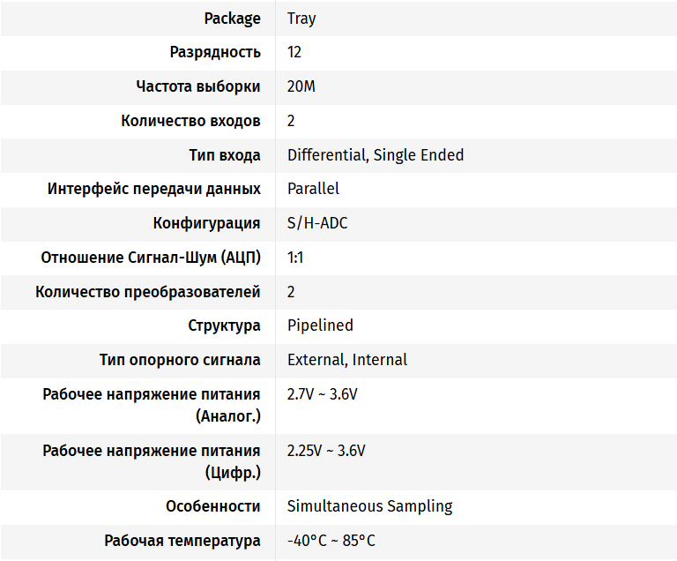
Task: Click the "Тип входа" label
Action: click(x=225, y=155)
